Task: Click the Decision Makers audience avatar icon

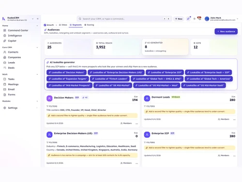Action: pos(49,99)
